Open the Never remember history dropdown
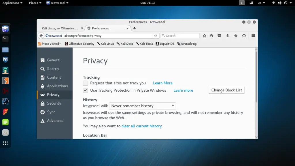 pyautogui.click(x=142, y=106)
